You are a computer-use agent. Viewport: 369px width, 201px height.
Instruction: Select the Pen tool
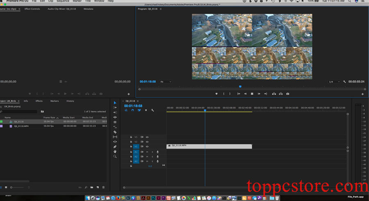115,146
